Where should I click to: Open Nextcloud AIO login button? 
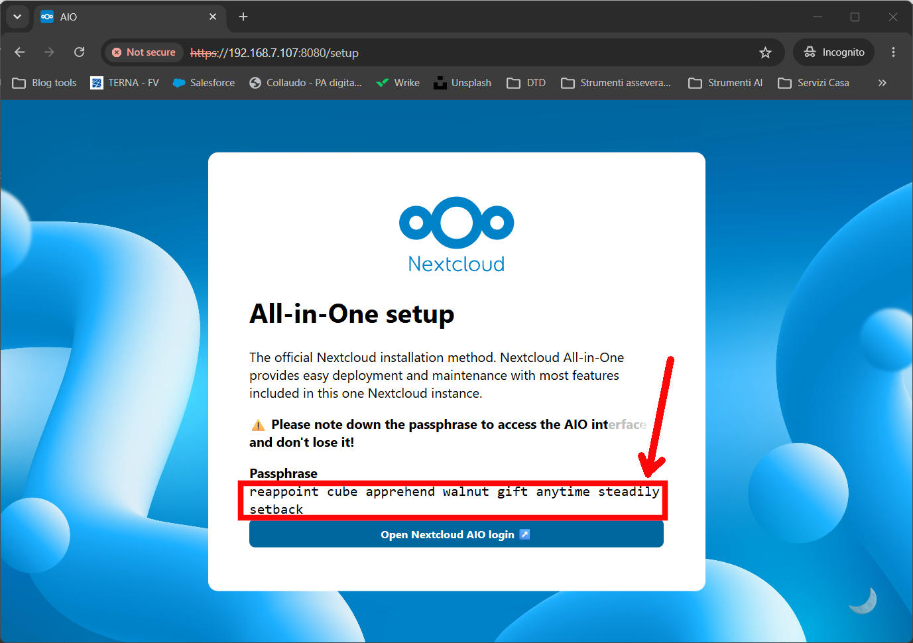click(456, 534)
